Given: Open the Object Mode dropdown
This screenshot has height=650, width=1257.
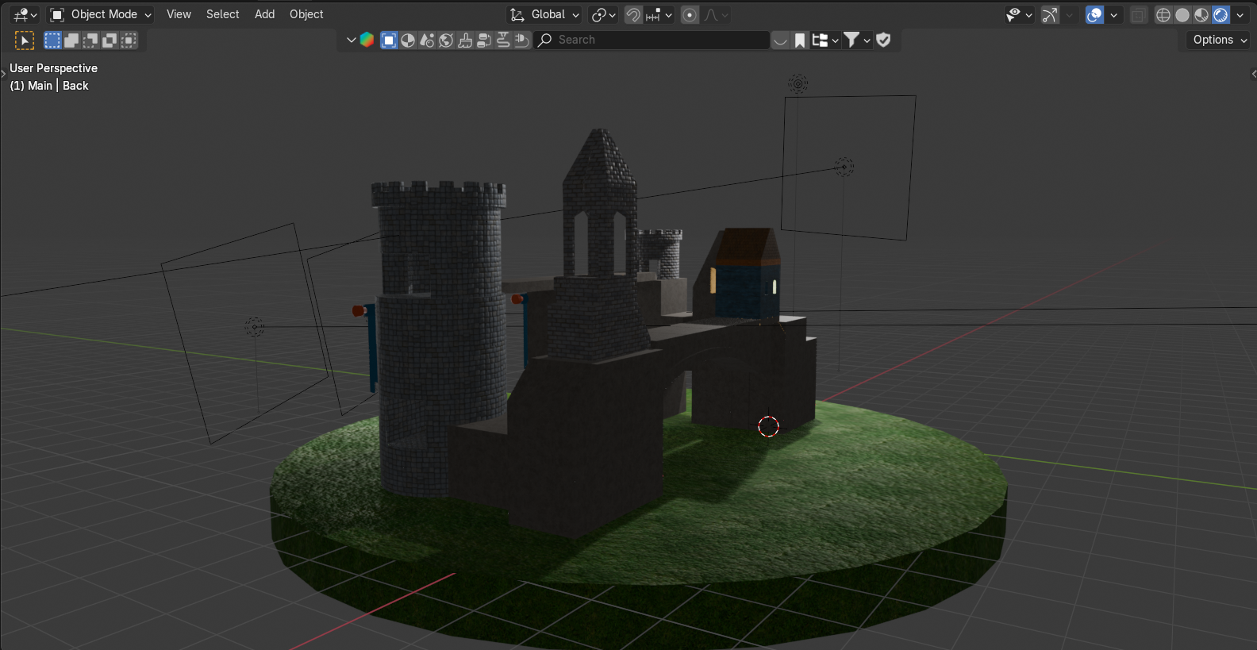Looking at the screenshot, I should tap(100, 14).
